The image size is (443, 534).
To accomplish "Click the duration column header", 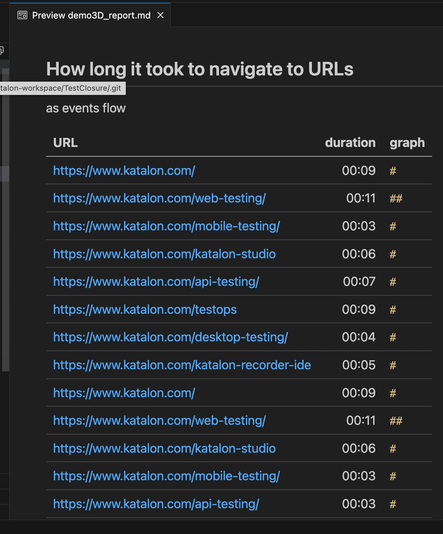I will 350,143.
